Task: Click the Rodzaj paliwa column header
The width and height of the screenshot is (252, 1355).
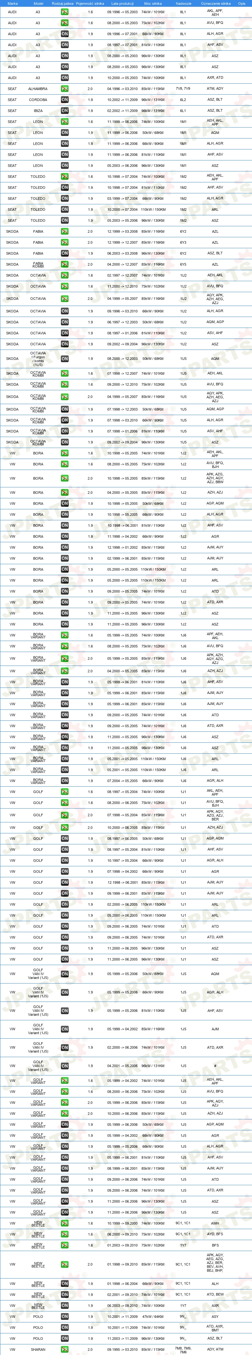Action: pyautogui.click(x=63, y=3)
